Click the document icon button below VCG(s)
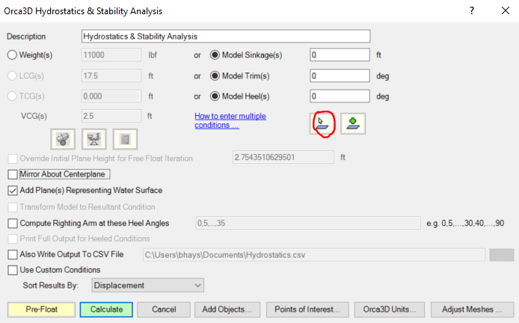Screen dimensions: 519x323 (x=125, y=139)
